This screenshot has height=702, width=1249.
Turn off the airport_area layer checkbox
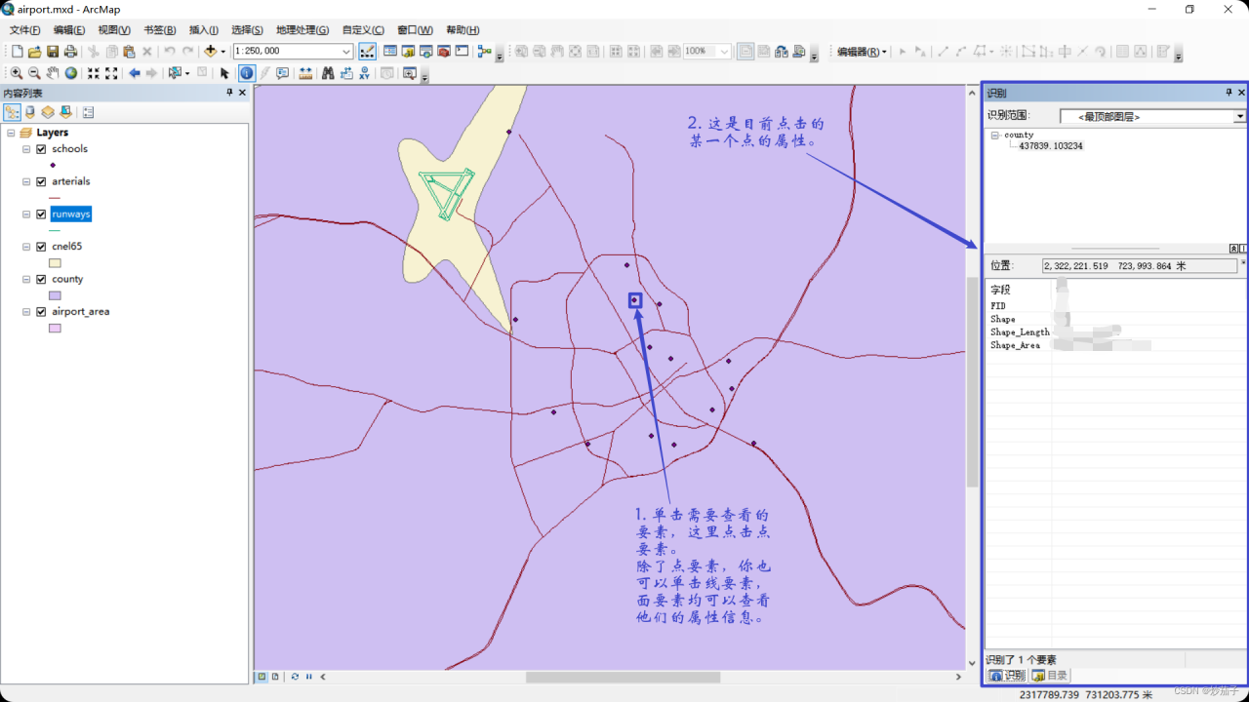click(41, 312)
